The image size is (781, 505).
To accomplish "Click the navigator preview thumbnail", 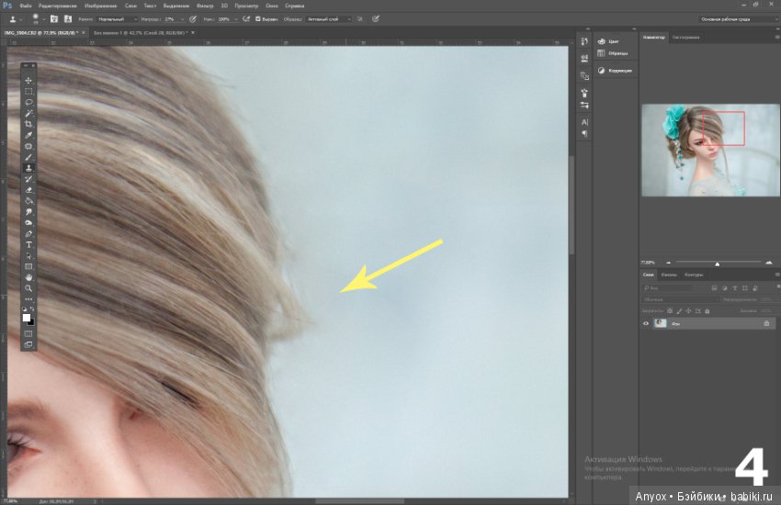I will tap(710, 150).
